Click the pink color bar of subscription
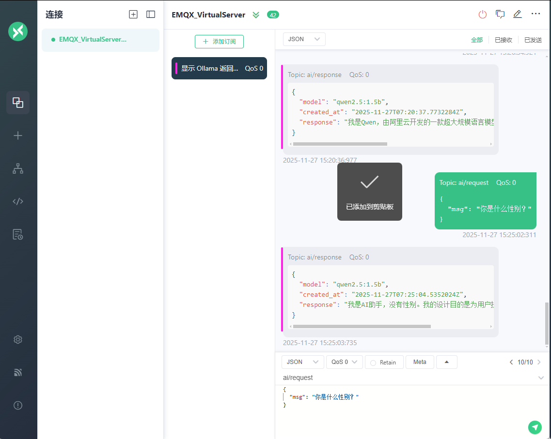Image resolution: width=551 pixels, height=439 pixels. pos(176,68)
